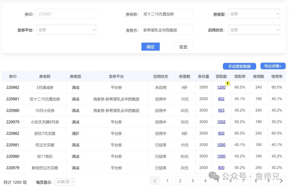Image resolution: width=289 pixels, height=188 pixels.
Task: Expand the 发券平台 filter dropdown
Action: 66,30
